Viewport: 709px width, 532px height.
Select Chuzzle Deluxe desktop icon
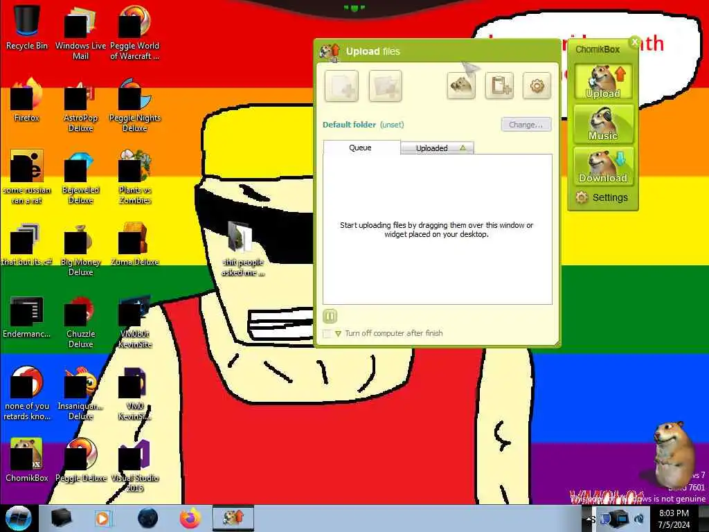click(x=80, y=322)
